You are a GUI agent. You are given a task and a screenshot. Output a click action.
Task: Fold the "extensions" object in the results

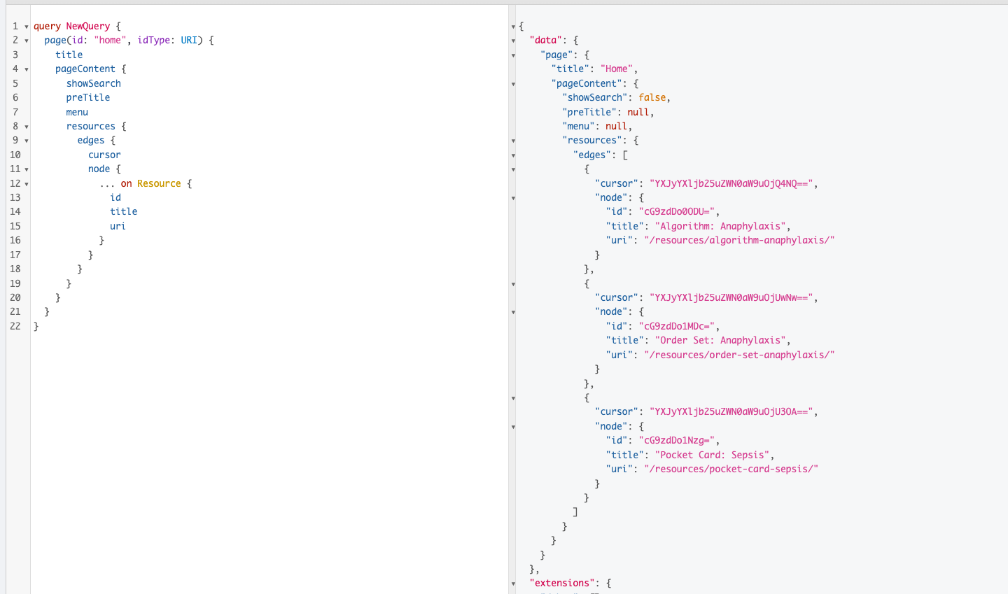[x=513, y=584]
